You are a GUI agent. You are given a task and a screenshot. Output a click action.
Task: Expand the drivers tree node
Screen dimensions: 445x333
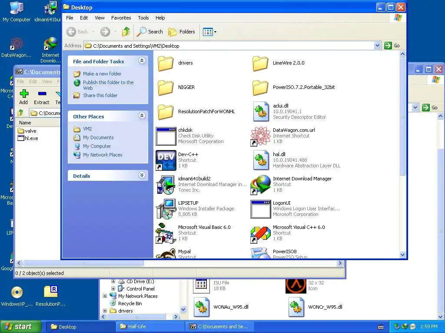[105, 310]
